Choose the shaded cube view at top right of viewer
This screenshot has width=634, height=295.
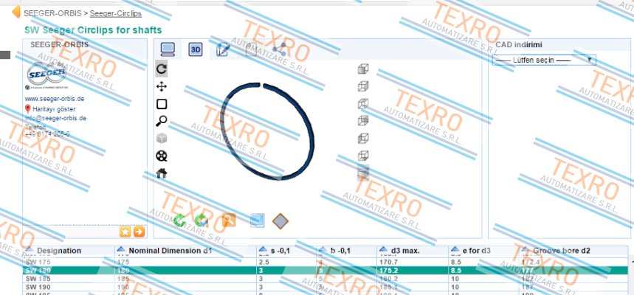(x=363, y=69)
